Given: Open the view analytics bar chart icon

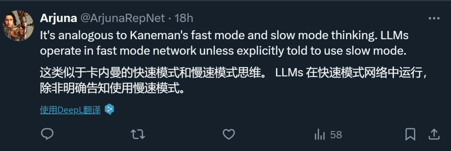Looking at the screenshot, I should pos(319,135).
